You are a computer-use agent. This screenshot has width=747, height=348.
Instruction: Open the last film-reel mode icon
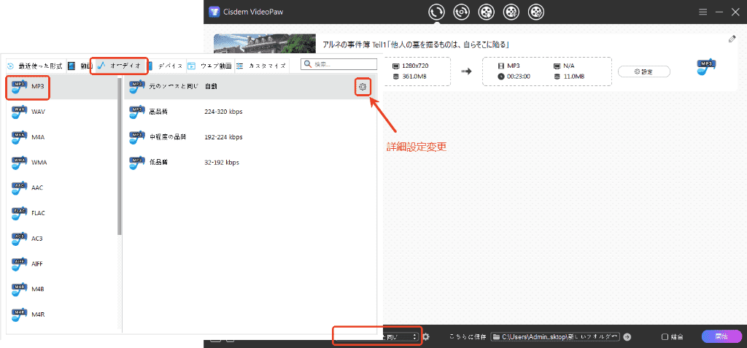coord(536,12)
